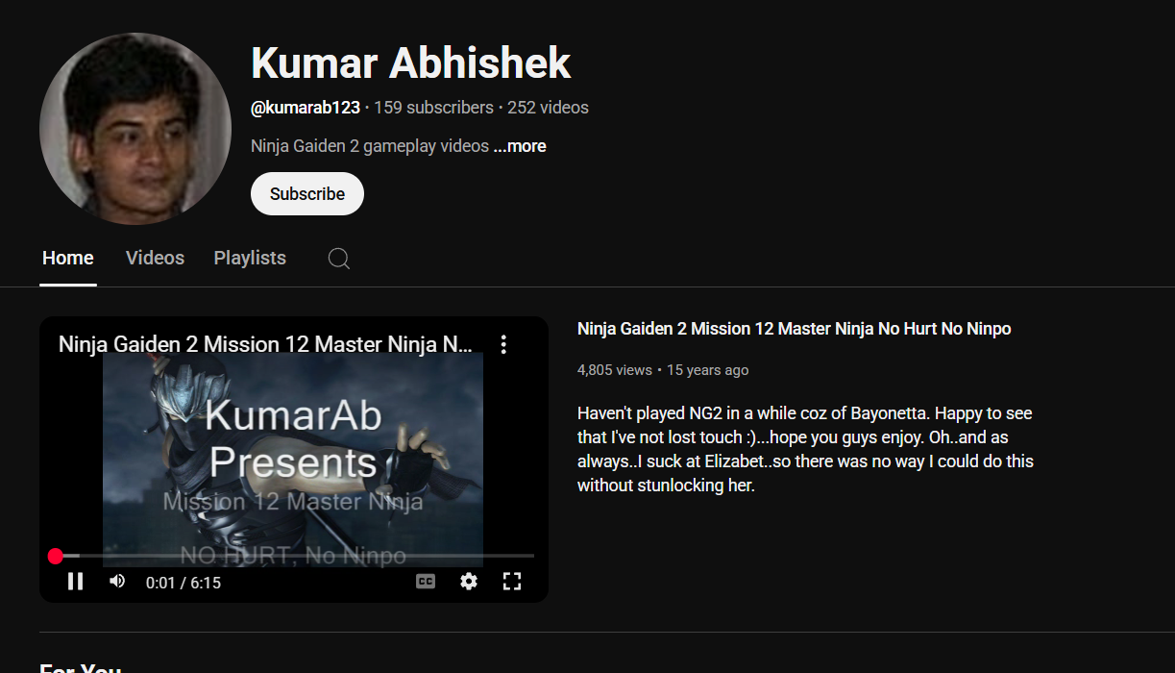Screen dimensions: 1175x673
Task: Click the '252 videos' count
Action: tap(548, 108)
